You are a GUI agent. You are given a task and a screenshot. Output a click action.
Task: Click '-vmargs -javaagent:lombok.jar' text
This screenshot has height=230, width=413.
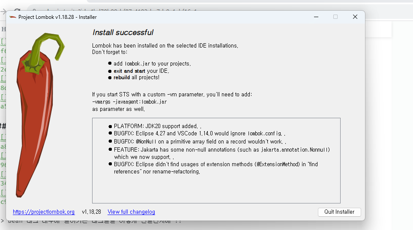tap(129, 102)
